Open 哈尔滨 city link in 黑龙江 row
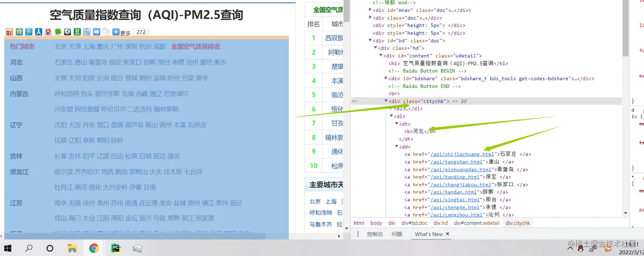644x256 pixels. 64,172
